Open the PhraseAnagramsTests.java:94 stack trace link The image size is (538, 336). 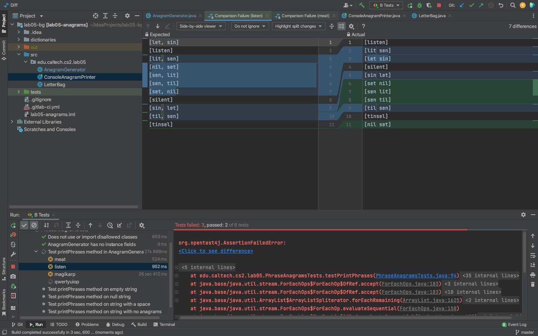(x=416, y=276)
